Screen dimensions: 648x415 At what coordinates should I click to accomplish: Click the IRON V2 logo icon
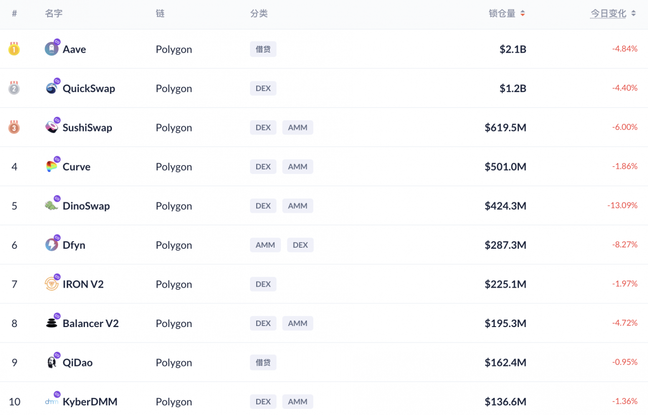52,284
